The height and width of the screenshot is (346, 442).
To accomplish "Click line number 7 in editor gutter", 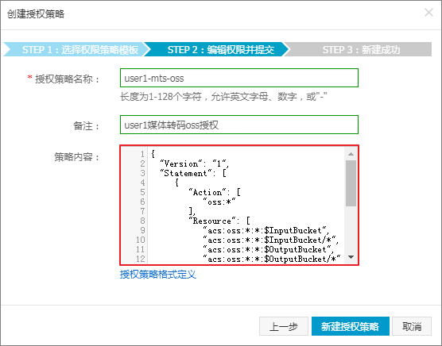I will tap(142, 211).
